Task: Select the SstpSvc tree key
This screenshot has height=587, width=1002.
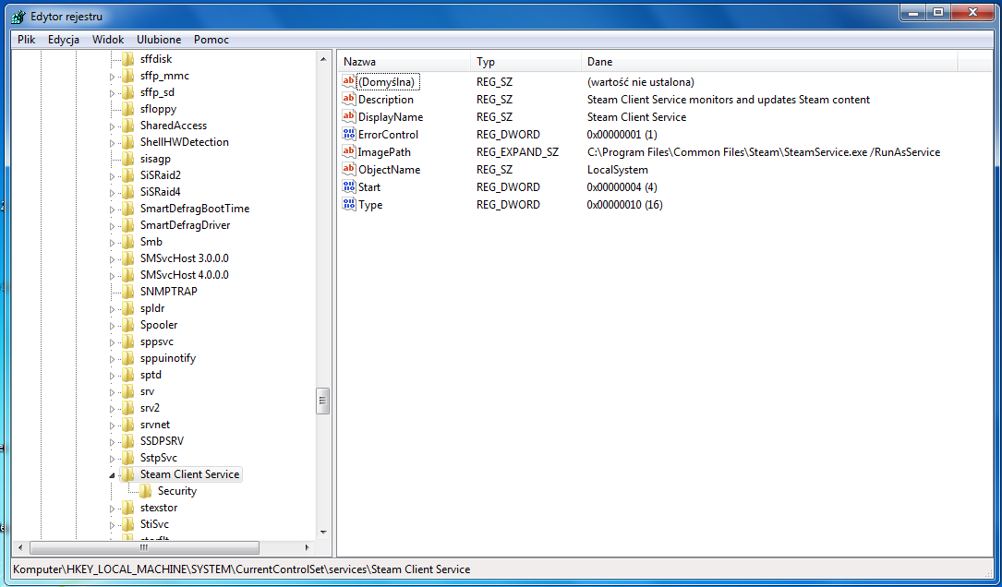Action: pyautogui.click(x=159, y=458)
